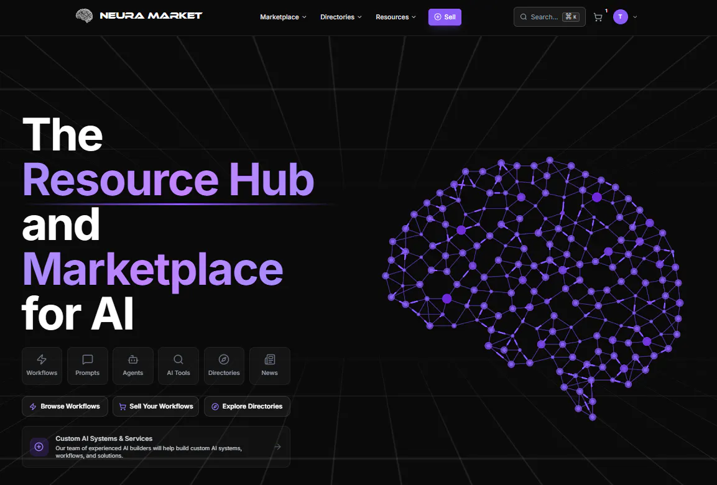Select the Workflows category tile

(x=42, y=366)
